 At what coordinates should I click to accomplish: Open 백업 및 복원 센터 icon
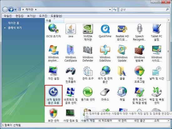157,96
